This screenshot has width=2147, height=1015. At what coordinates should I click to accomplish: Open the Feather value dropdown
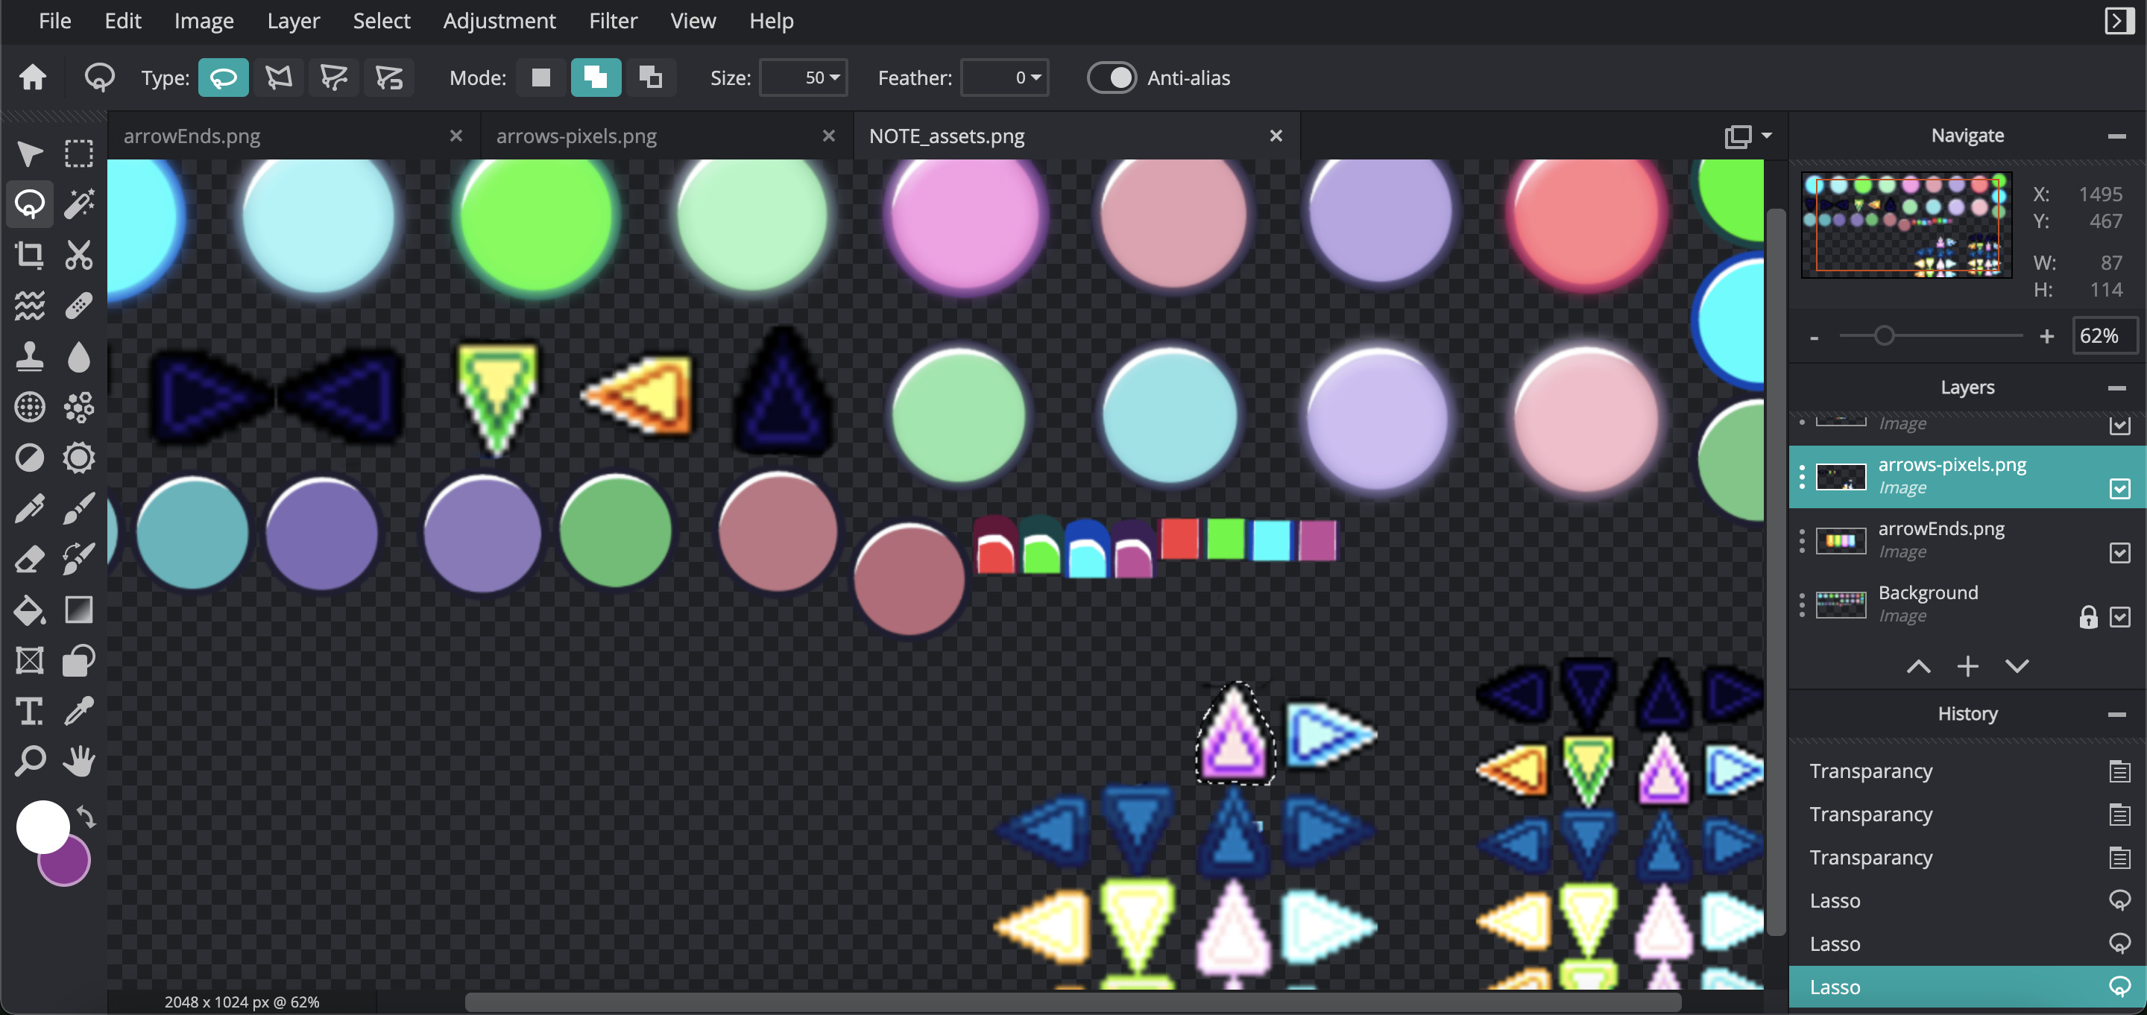[1033, 78]
